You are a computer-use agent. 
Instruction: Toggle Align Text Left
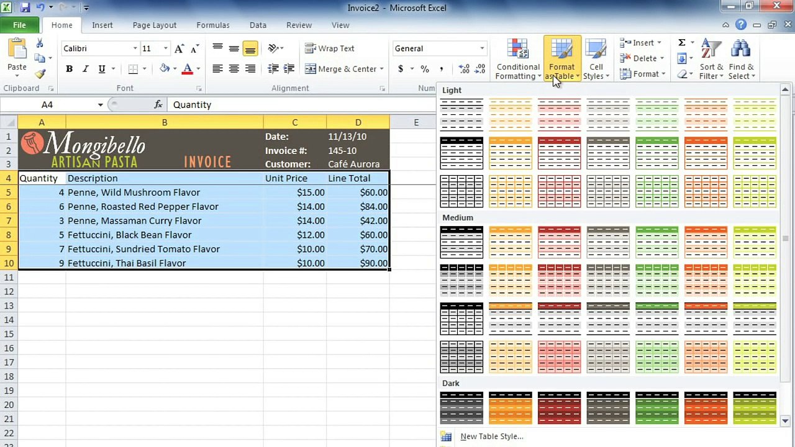[217, 69]
